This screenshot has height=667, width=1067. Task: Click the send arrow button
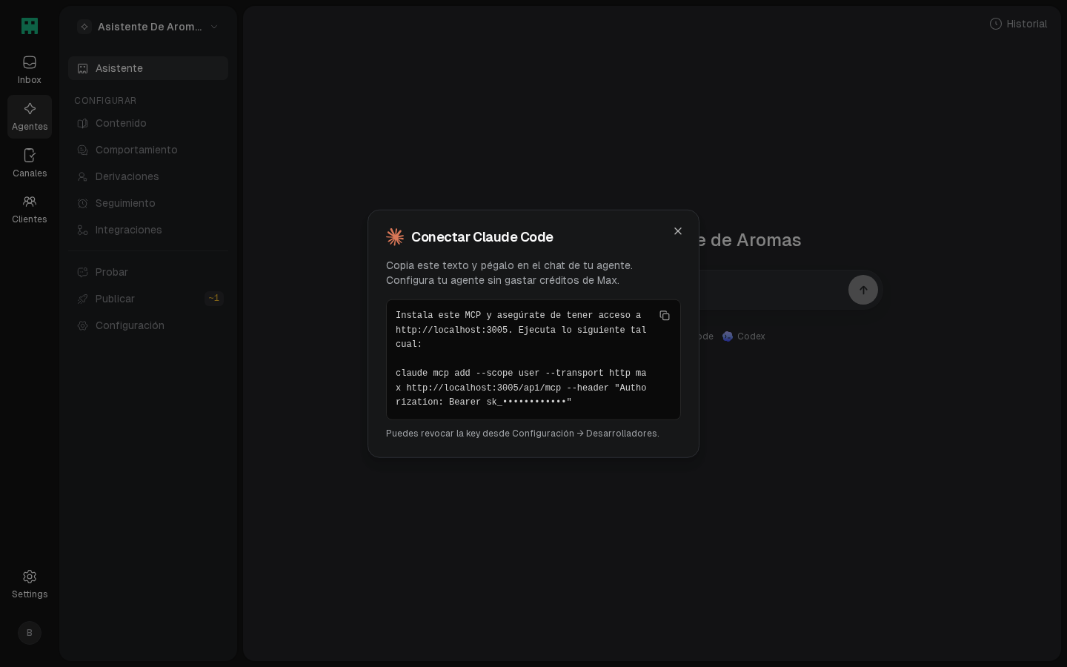[x=863, y=290]
